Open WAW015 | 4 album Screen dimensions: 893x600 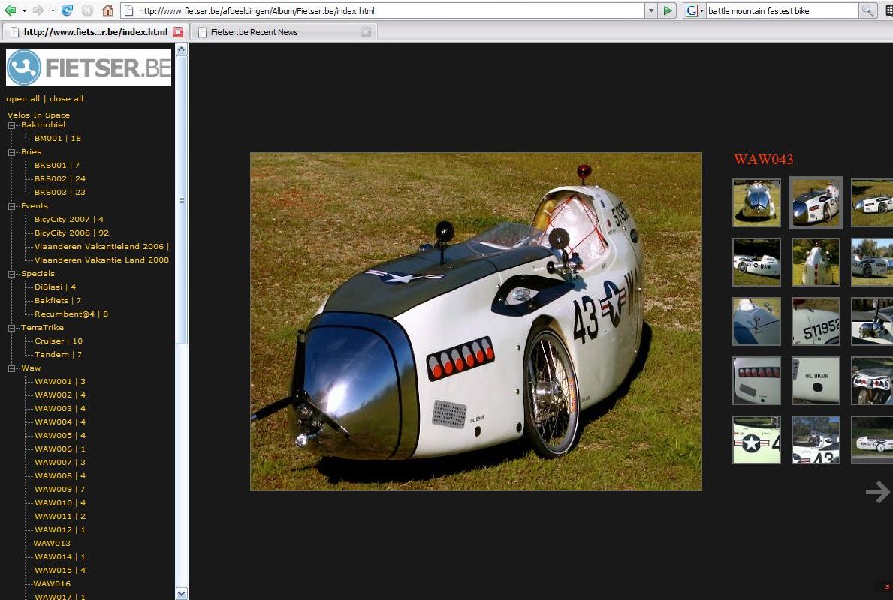pos(60,571)
